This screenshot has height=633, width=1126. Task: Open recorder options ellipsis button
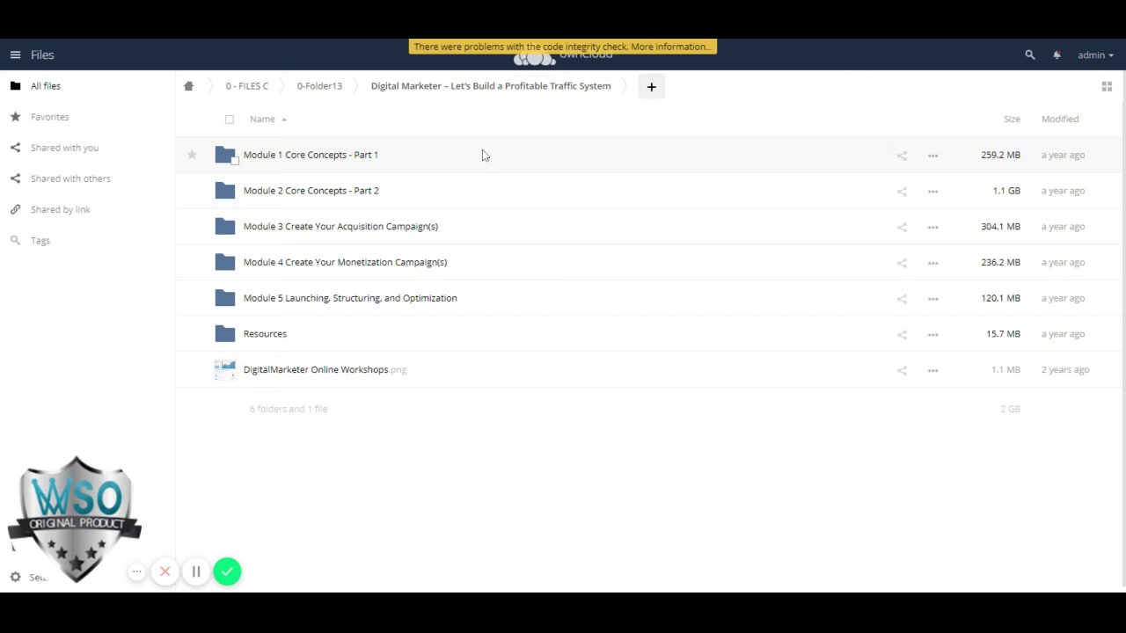[136, 571]
